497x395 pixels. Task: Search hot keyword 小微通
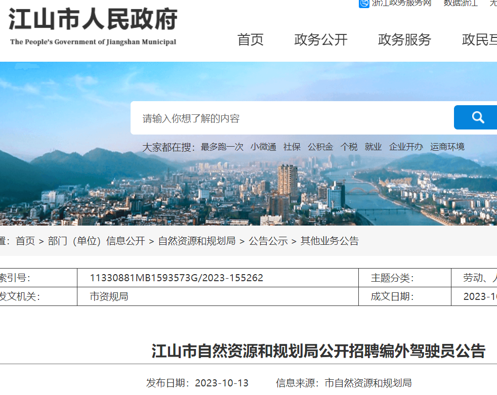tap(263, 147)
